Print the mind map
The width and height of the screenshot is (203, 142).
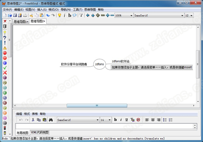[25, 15]
